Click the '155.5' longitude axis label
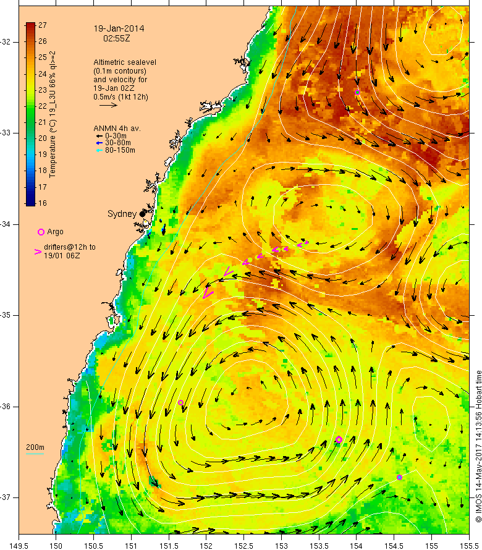The width and height of the screenshot is (482, 550). pos(469,546)
